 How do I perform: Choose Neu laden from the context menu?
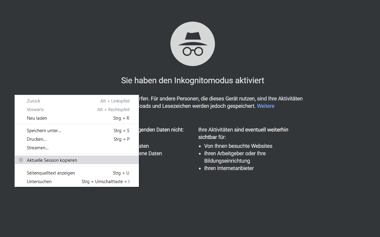click(77, 118)
